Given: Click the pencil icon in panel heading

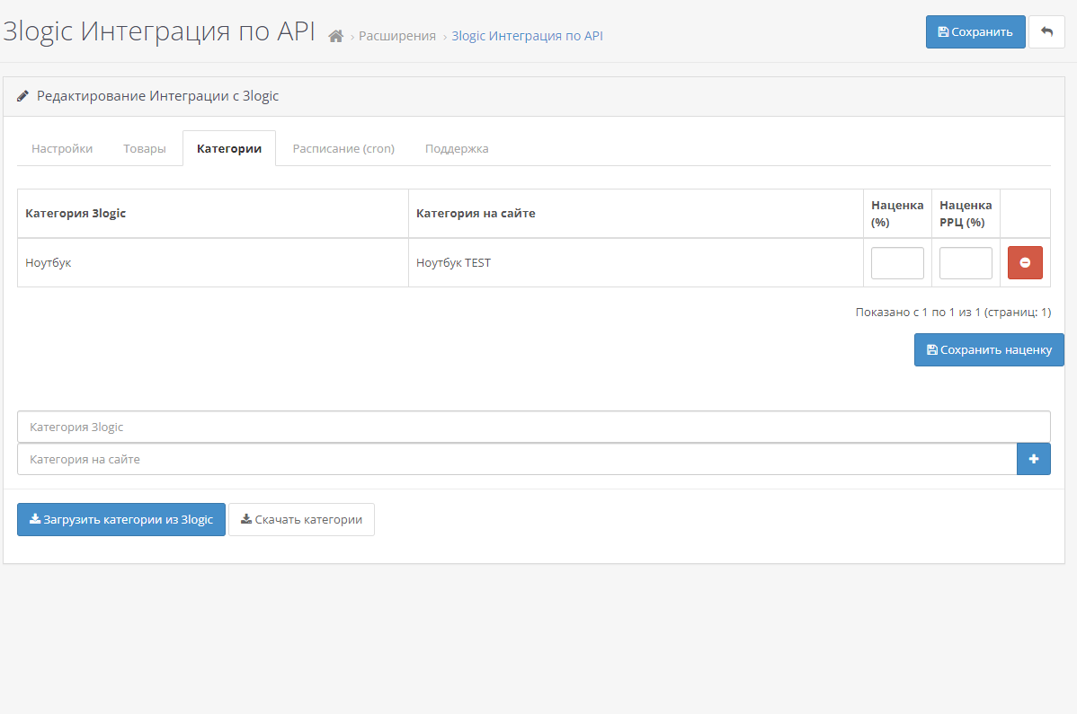Looking at the screenshot, I should pyautogui.click(x=22, y=96).
